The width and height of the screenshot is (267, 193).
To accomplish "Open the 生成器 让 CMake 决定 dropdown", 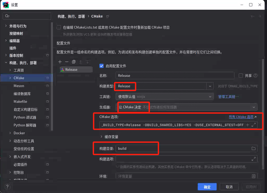I will click(x=186, y=107).
